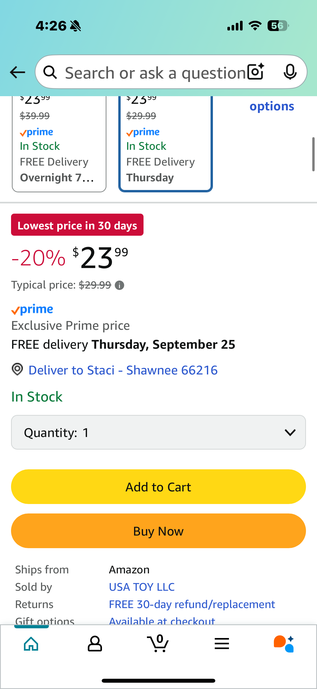317x689 pixels.
Task: Click the page scrollbar indicator
Action: tap(313, 154)
